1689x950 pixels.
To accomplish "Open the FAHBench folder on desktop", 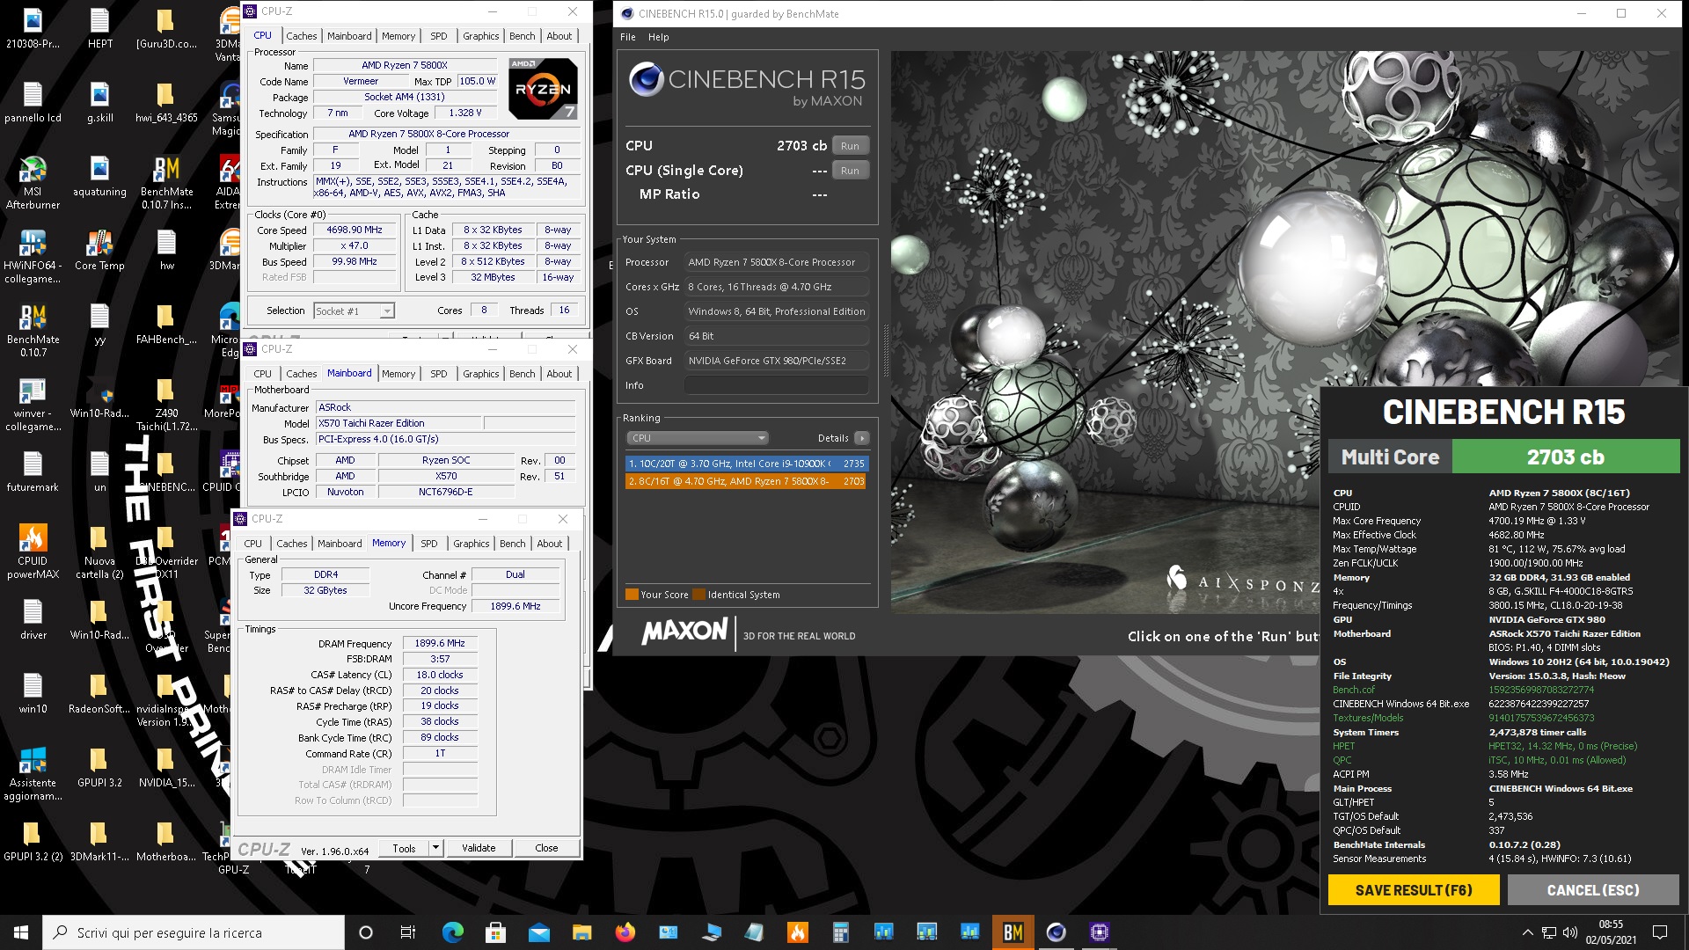I will click(166, 324).
